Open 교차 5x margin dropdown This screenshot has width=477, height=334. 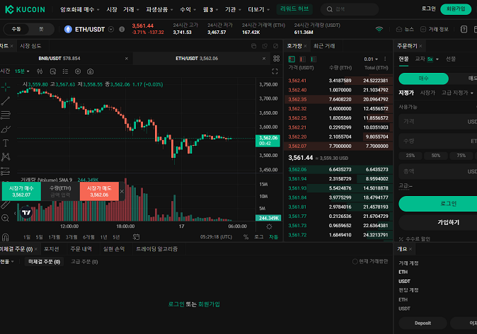coord(427,59)
